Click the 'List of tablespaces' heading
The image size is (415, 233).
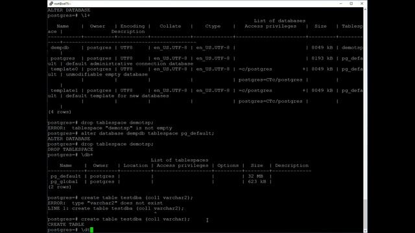point(180,160)
